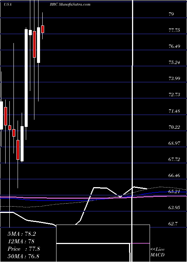Click the 62.7 price axis label
Screen dimensions: 187x262
174,224
